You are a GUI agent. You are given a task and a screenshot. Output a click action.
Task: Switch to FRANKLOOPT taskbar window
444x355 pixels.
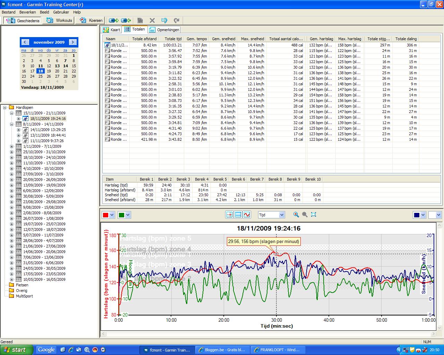277,350
